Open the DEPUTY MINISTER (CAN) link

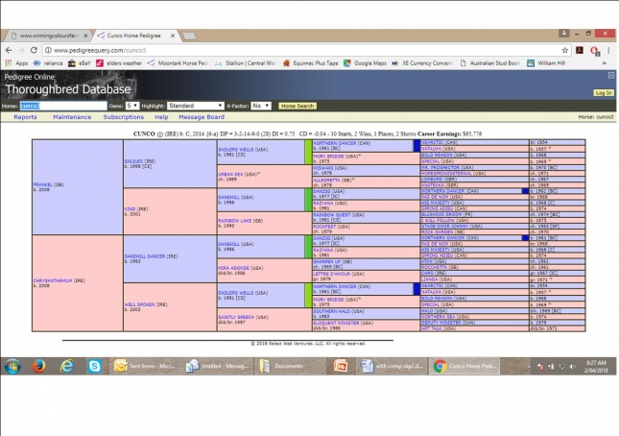click(448, 323)
